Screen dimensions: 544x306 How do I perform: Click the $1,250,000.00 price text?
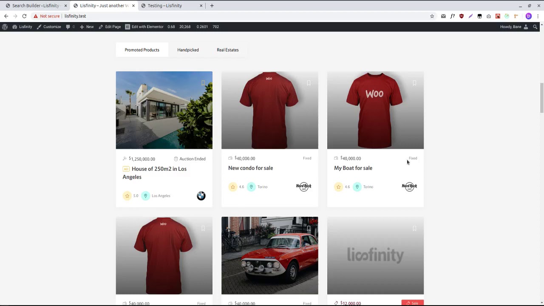pos(142,159)
